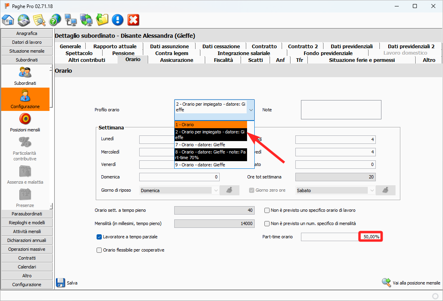Enable Orario flessibile per cooperative checkbox
This screenshot has width=443, height=301.
(x=99, y=250)
